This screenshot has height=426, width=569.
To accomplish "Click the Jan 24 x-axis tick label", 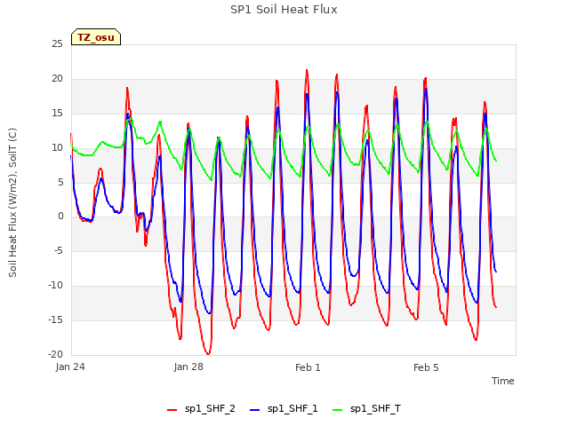I will [70, 367].
